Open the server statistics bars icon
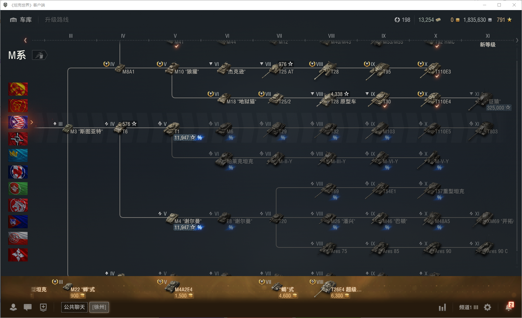The width and height of the screenshot is (522, 318). pos(442,307)
